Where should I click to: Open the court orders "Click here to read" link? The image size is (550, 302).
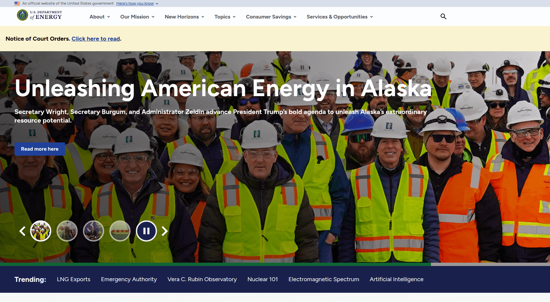coord(96,39)
